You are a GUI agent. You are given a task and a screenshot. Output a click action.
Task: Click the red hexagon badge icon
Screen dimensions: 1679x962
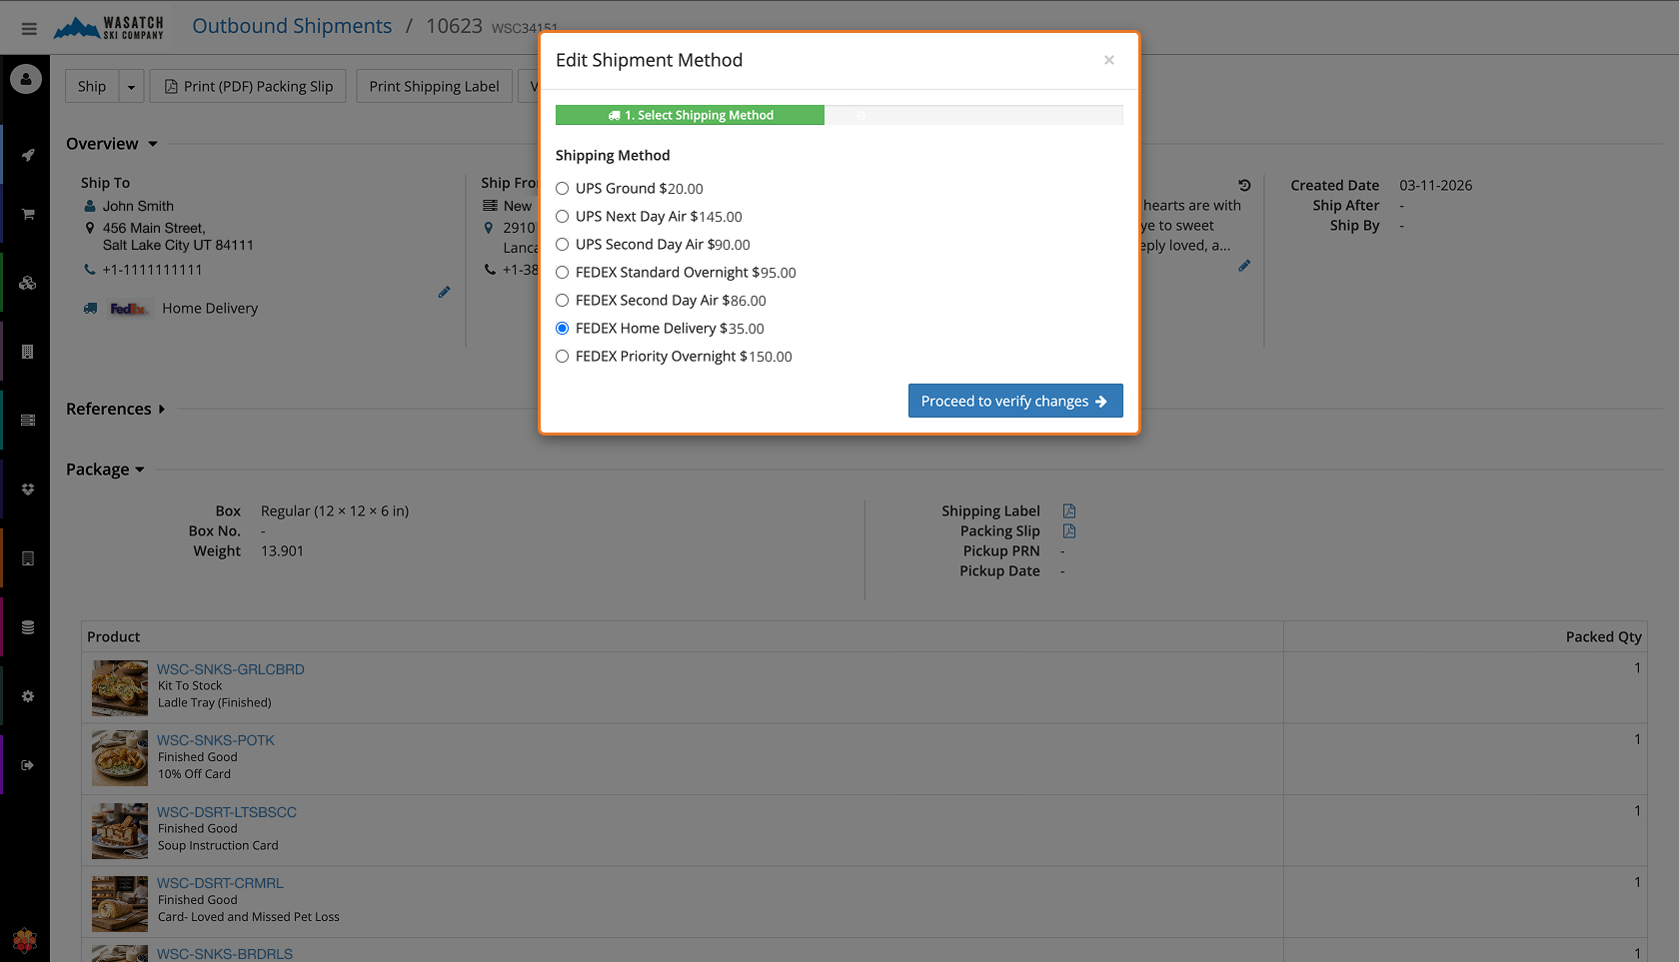tap(25, 940)
